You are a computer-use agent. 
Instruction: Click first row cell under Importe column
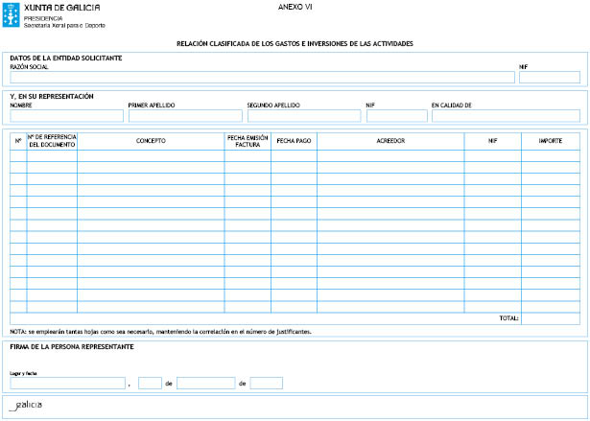tap(550, 155)
